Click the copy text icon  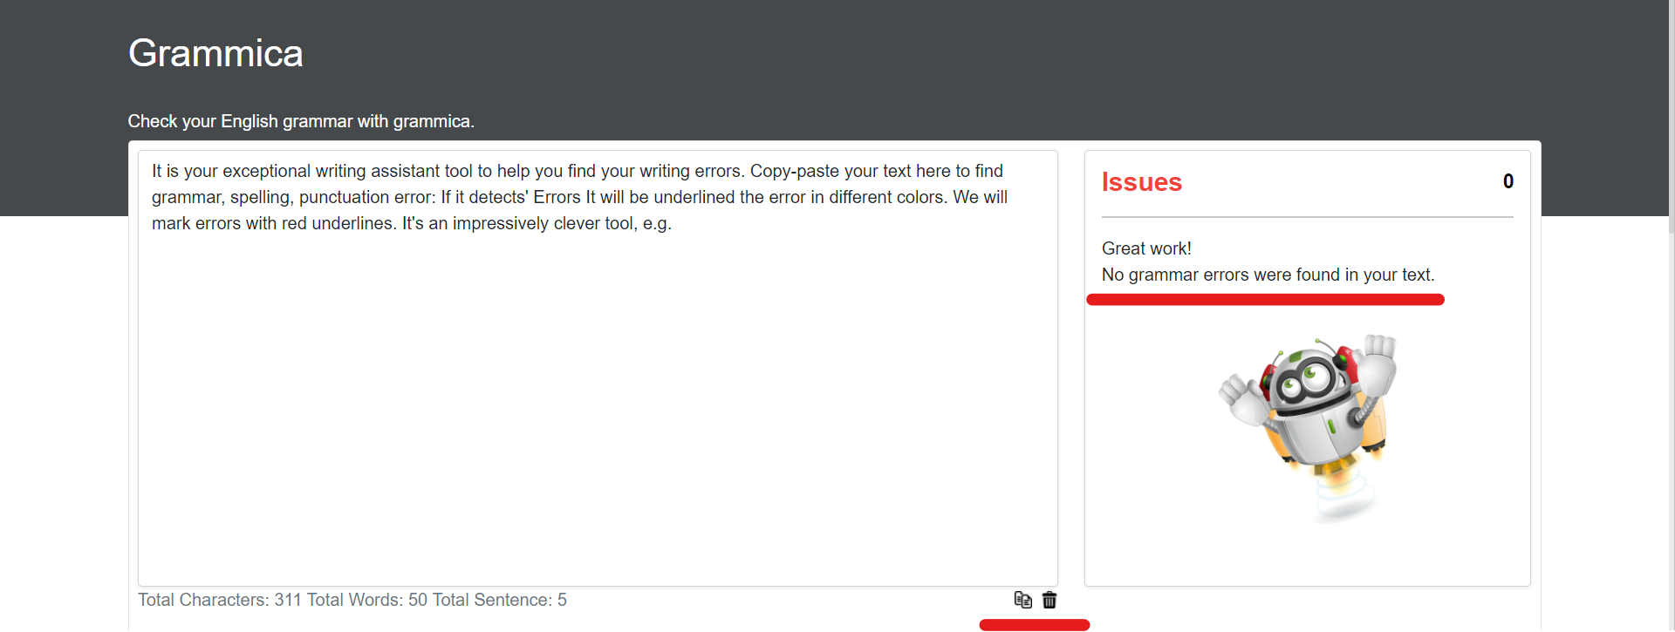click(x=1022, y=600)
